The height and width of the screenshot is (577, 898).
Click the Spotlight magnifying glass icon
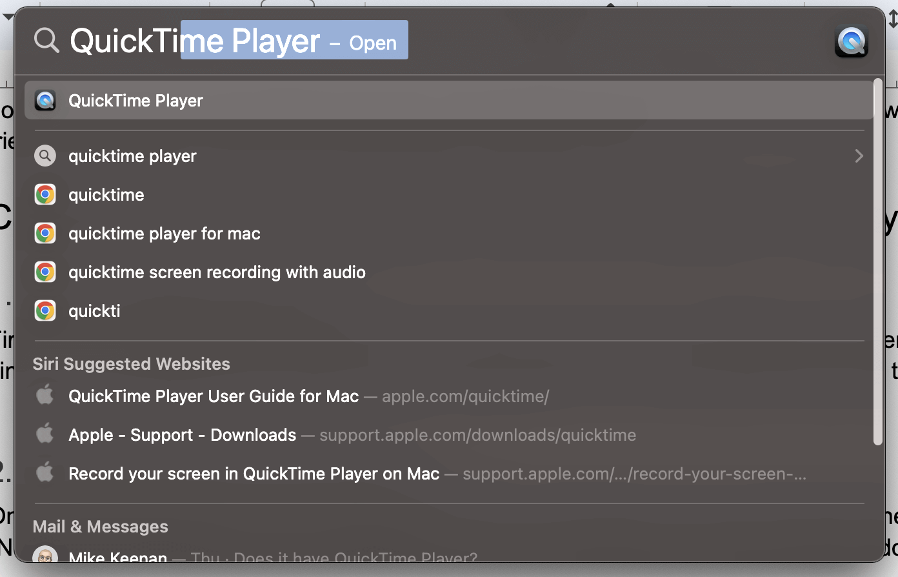coord(46,40)
